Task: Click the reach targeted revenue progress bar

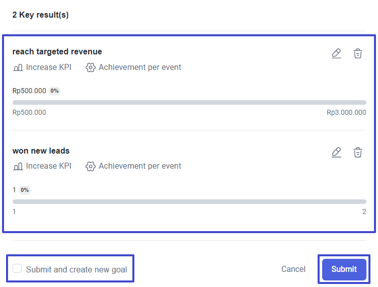Action: coord(189,103)
